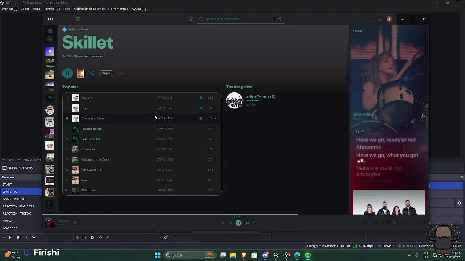Screen dimensions: 465x261
Task: Play the track Monster
Action: click(142, 98)
